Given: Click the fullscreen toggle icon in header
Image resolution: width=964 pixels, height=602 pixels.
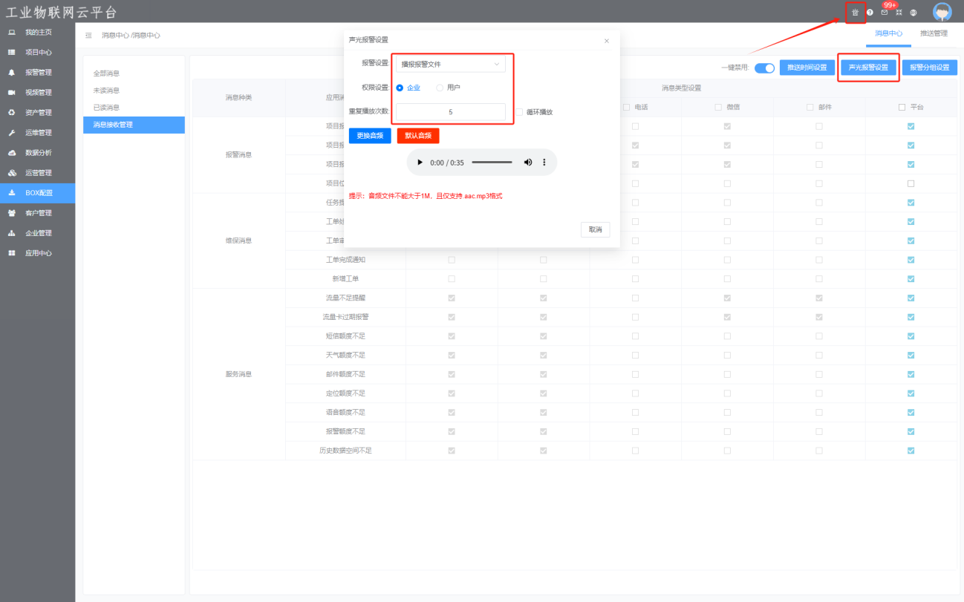Looking at the screenshot, I should 899,13.
